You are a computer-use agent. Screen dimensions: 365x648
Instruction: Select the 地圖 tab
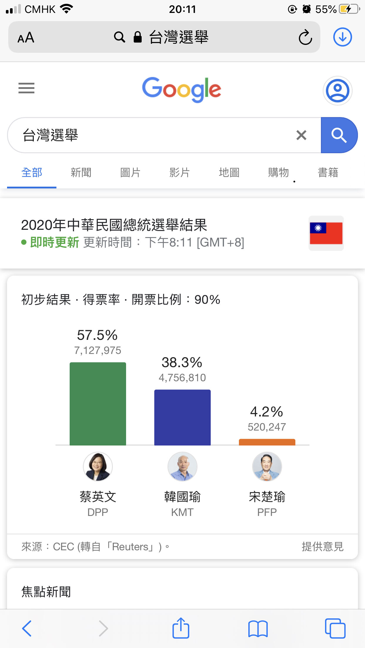[229, 173]
